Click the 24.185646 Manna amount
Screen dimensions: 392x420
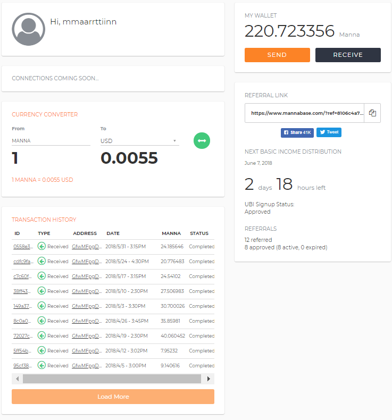point(172,247)
